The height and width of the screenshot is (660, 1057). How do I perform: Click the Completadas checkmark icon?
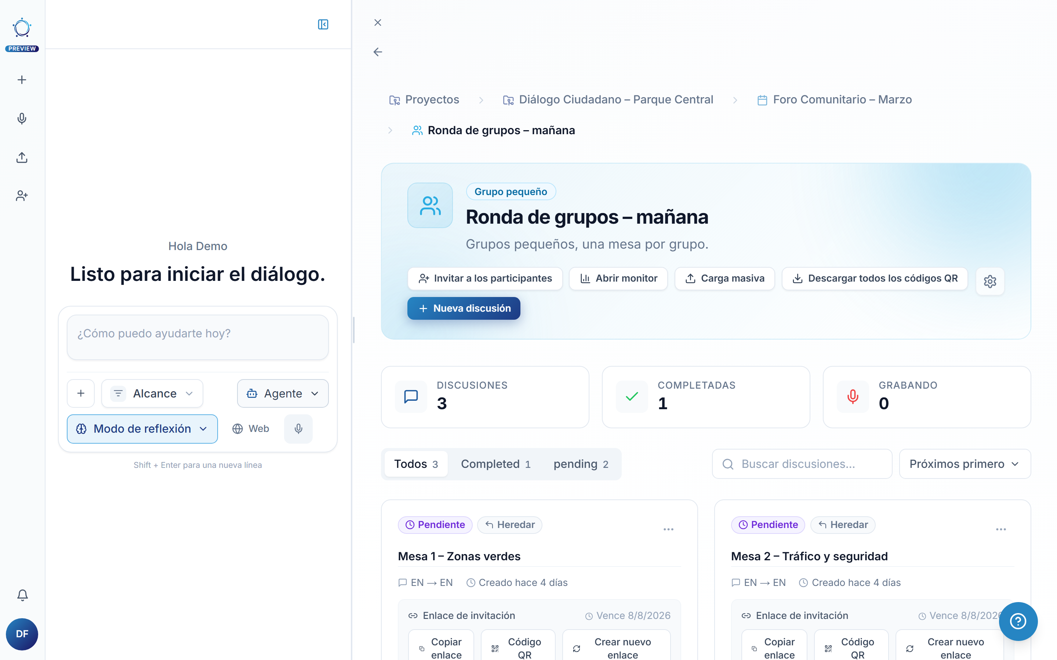coord(632,397)
